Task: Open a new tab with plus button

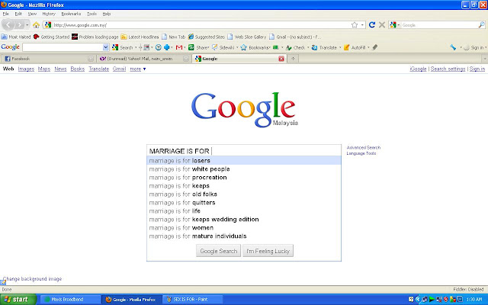Action: click(293, 59)
